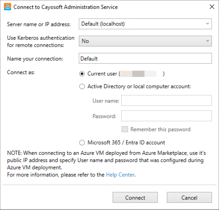Image resolution: width=219 pixels, height=210 pixels.
Task: Expand the Kerberos authentication dropdown arrow
Action: click(x=208, y=41)
